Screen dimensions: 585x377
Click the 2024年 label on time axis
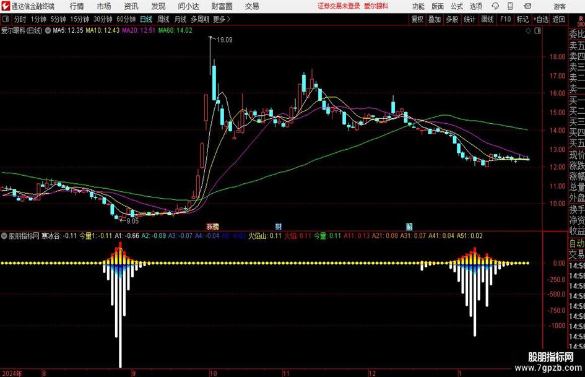(12, 373)
